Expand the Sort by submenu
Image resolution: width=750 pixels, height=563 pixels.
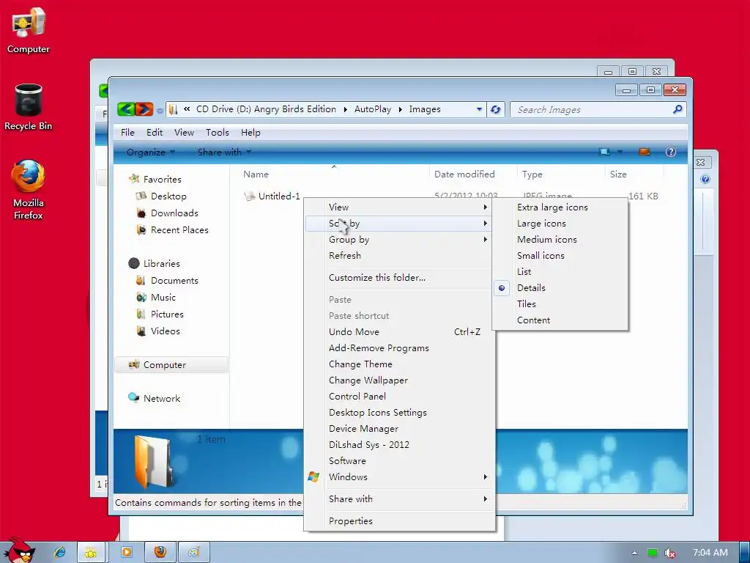point(399,224)
